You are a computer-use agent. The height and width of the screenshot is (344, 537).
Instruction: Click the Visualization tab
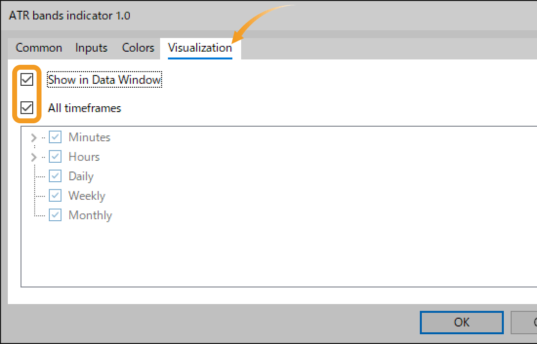(200, 48)
